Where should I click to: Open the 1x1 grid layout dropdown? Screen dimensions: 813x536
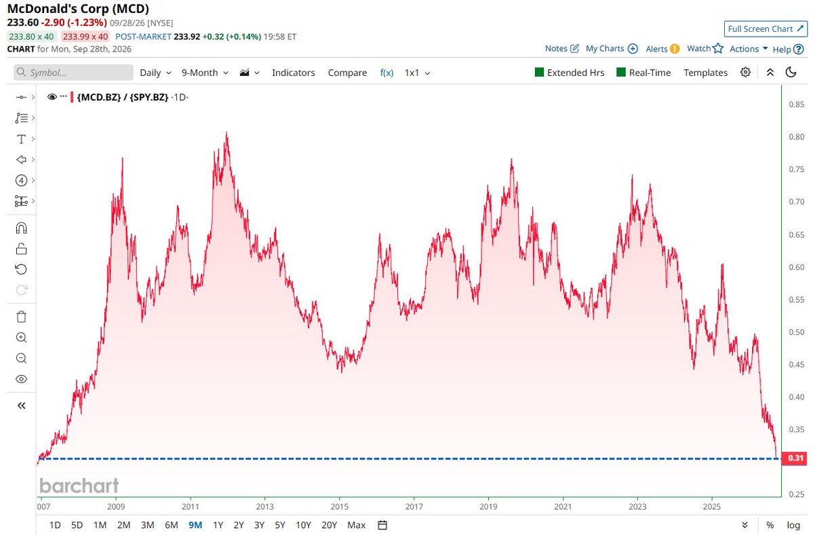(x=418, y=73)
